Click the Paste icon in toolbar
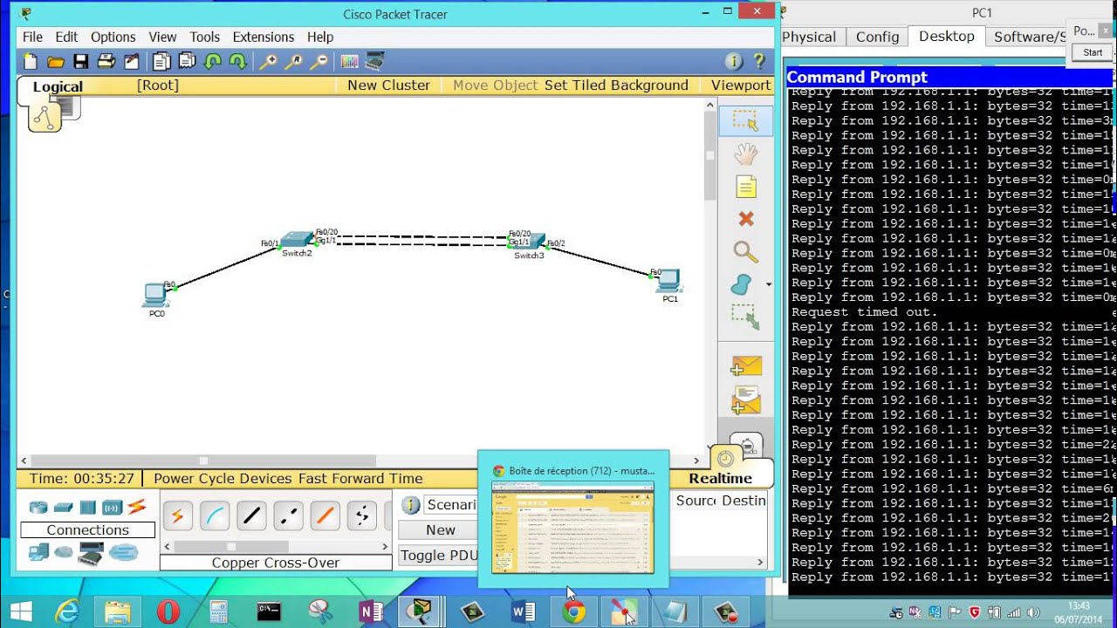The width and height of the screenshot is (1117, 628). (x=187, y=61)
